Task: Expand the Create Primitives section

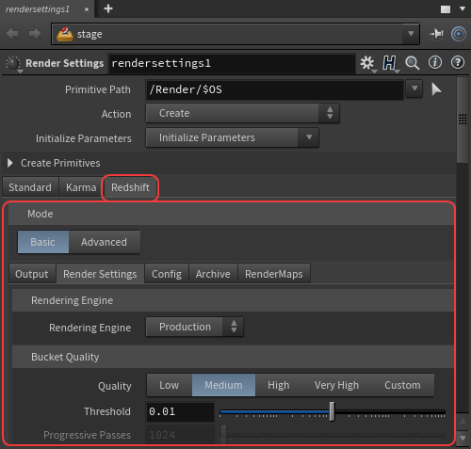Action: click(10, 163)
